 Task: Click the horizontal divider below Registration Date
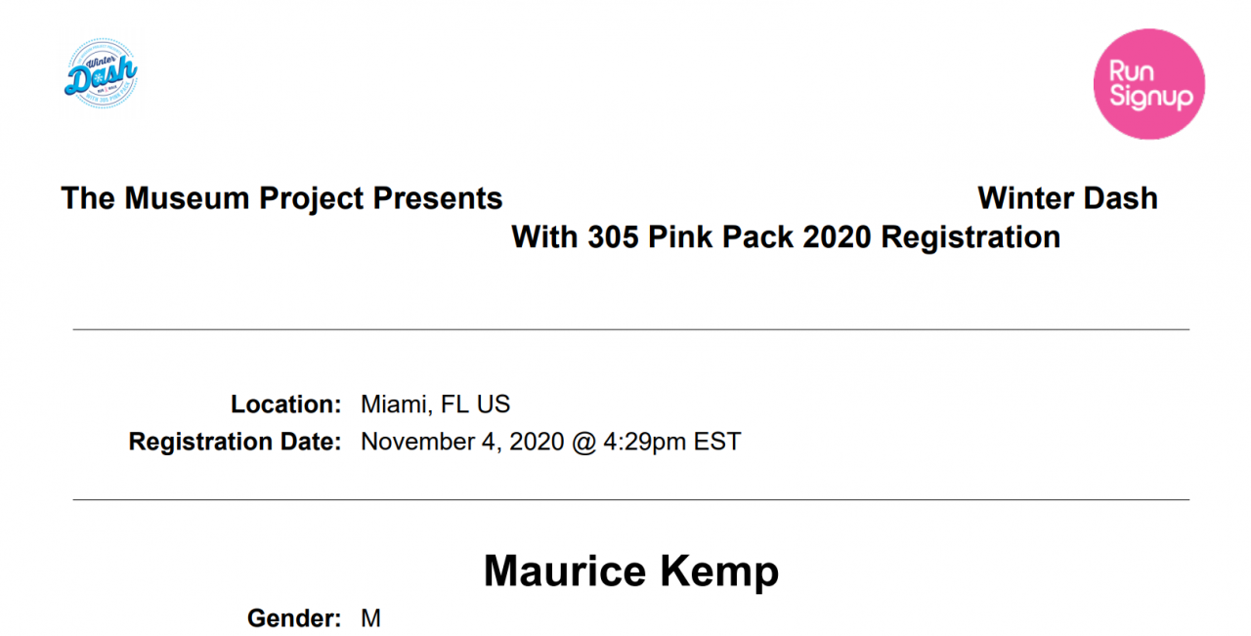click(631, 500)
